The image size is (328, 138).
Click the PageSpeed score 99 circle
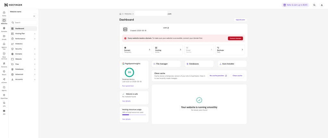(x=129, y=72)
